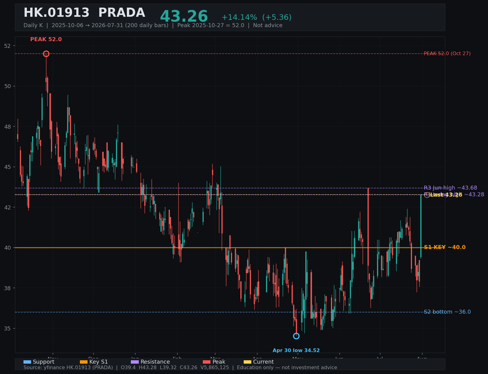Select the 45 tick on the price axis
488x374 pixels.
pyautogui.click(x=7, y=167)
